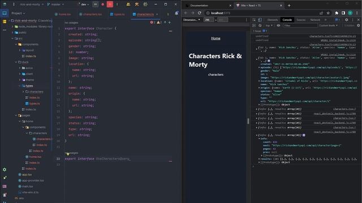362x203 pixels.
Task: Switch to the characters.tsx editor tab
Action: (x=90, y=14)
